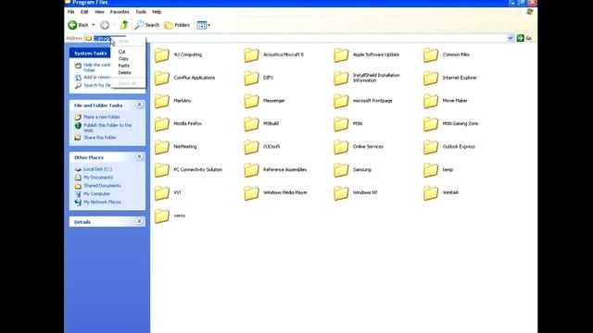Collapse the Other Places panel
The image size is (593, 333).
(139, 156)
